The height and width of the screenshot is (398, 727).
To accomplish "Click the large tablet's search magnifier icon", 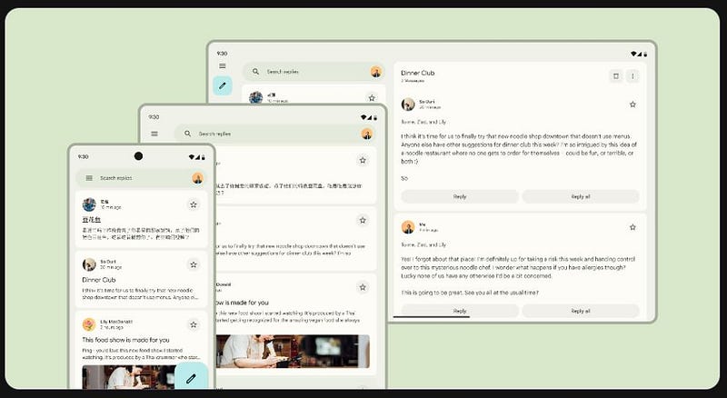I will point(255,72).
